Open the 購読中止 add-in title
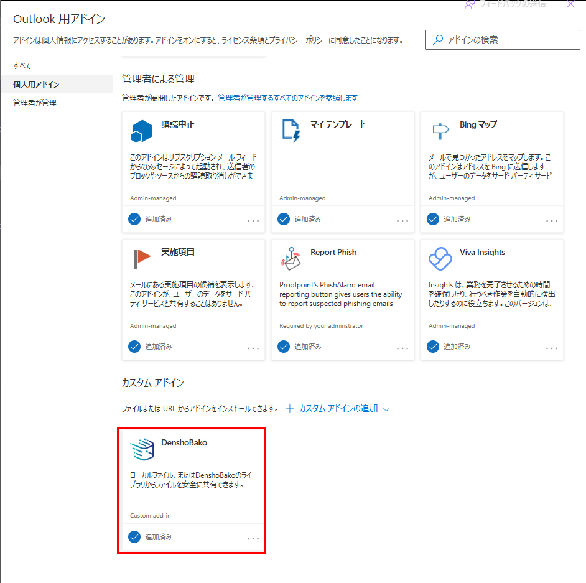 (x=178, y=124)
